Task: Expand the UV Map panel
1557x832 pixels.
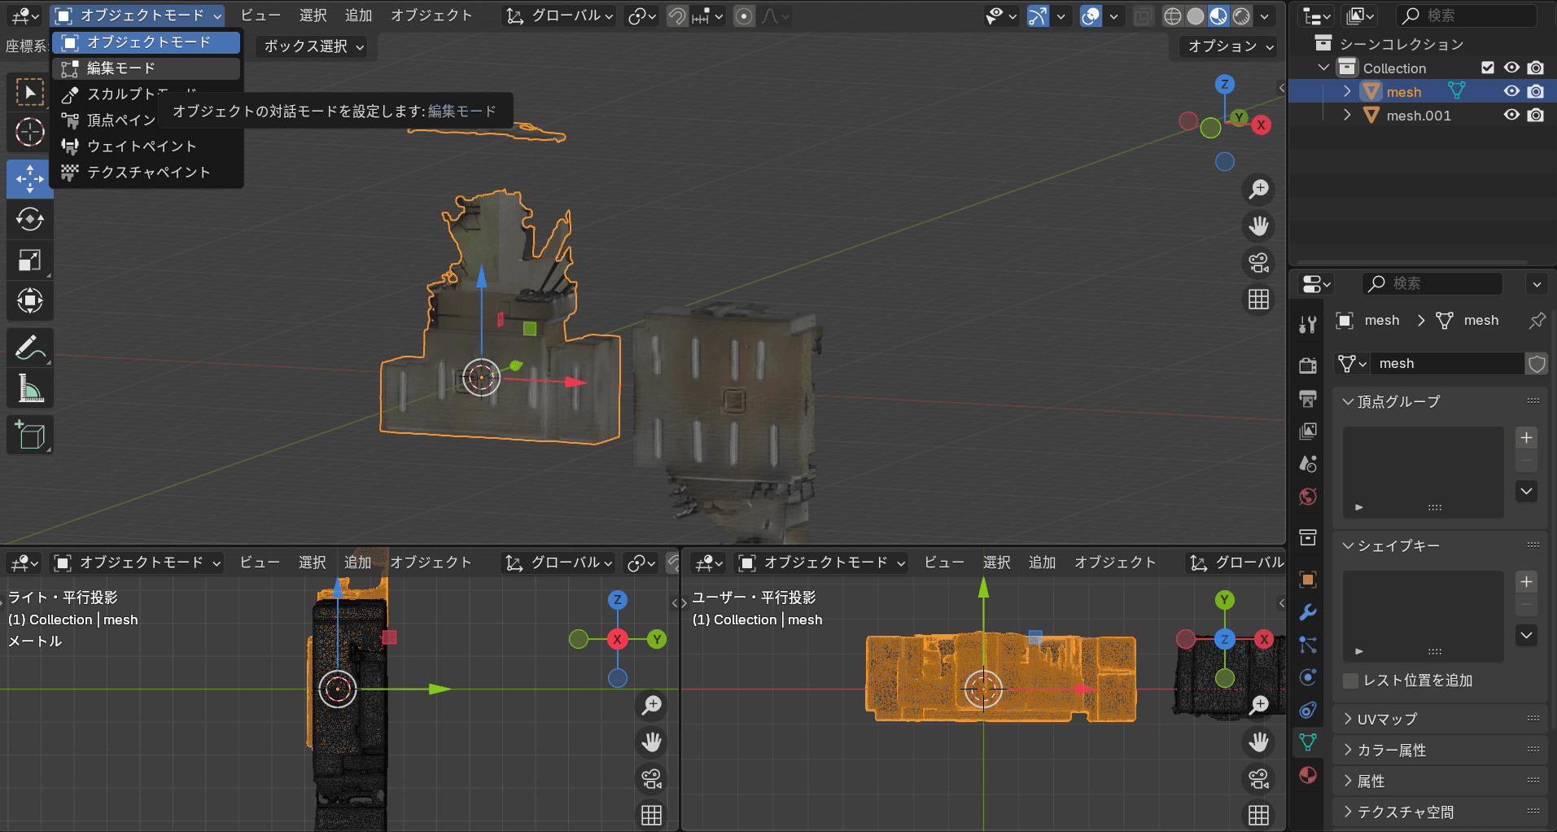Action: pos(1387,719)
